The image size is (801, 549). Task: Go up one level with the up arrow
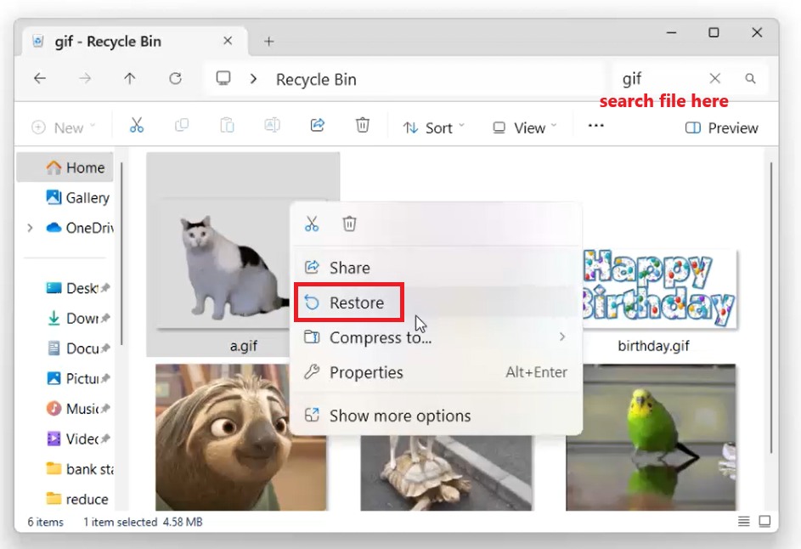pos(129,78)
